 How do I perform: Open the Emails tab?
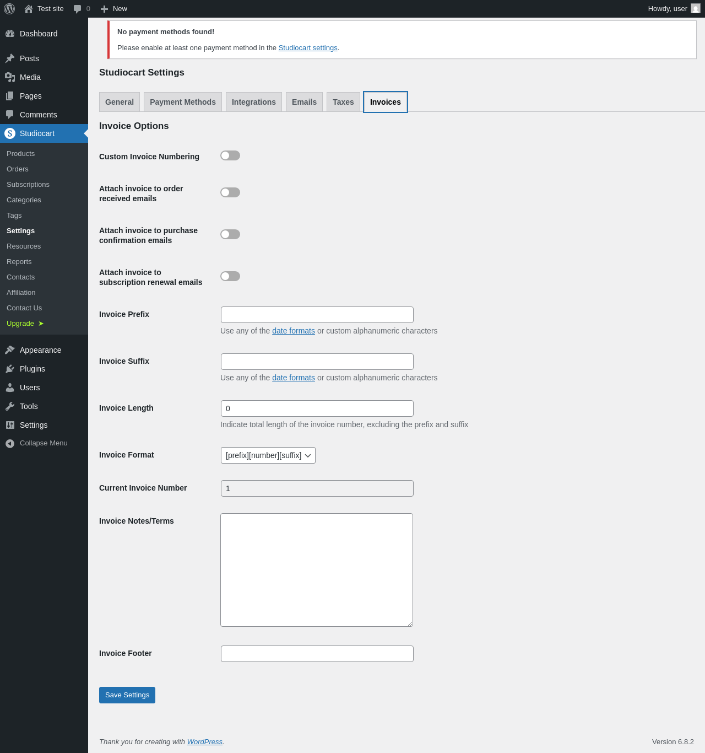click(x=304, y=102)
